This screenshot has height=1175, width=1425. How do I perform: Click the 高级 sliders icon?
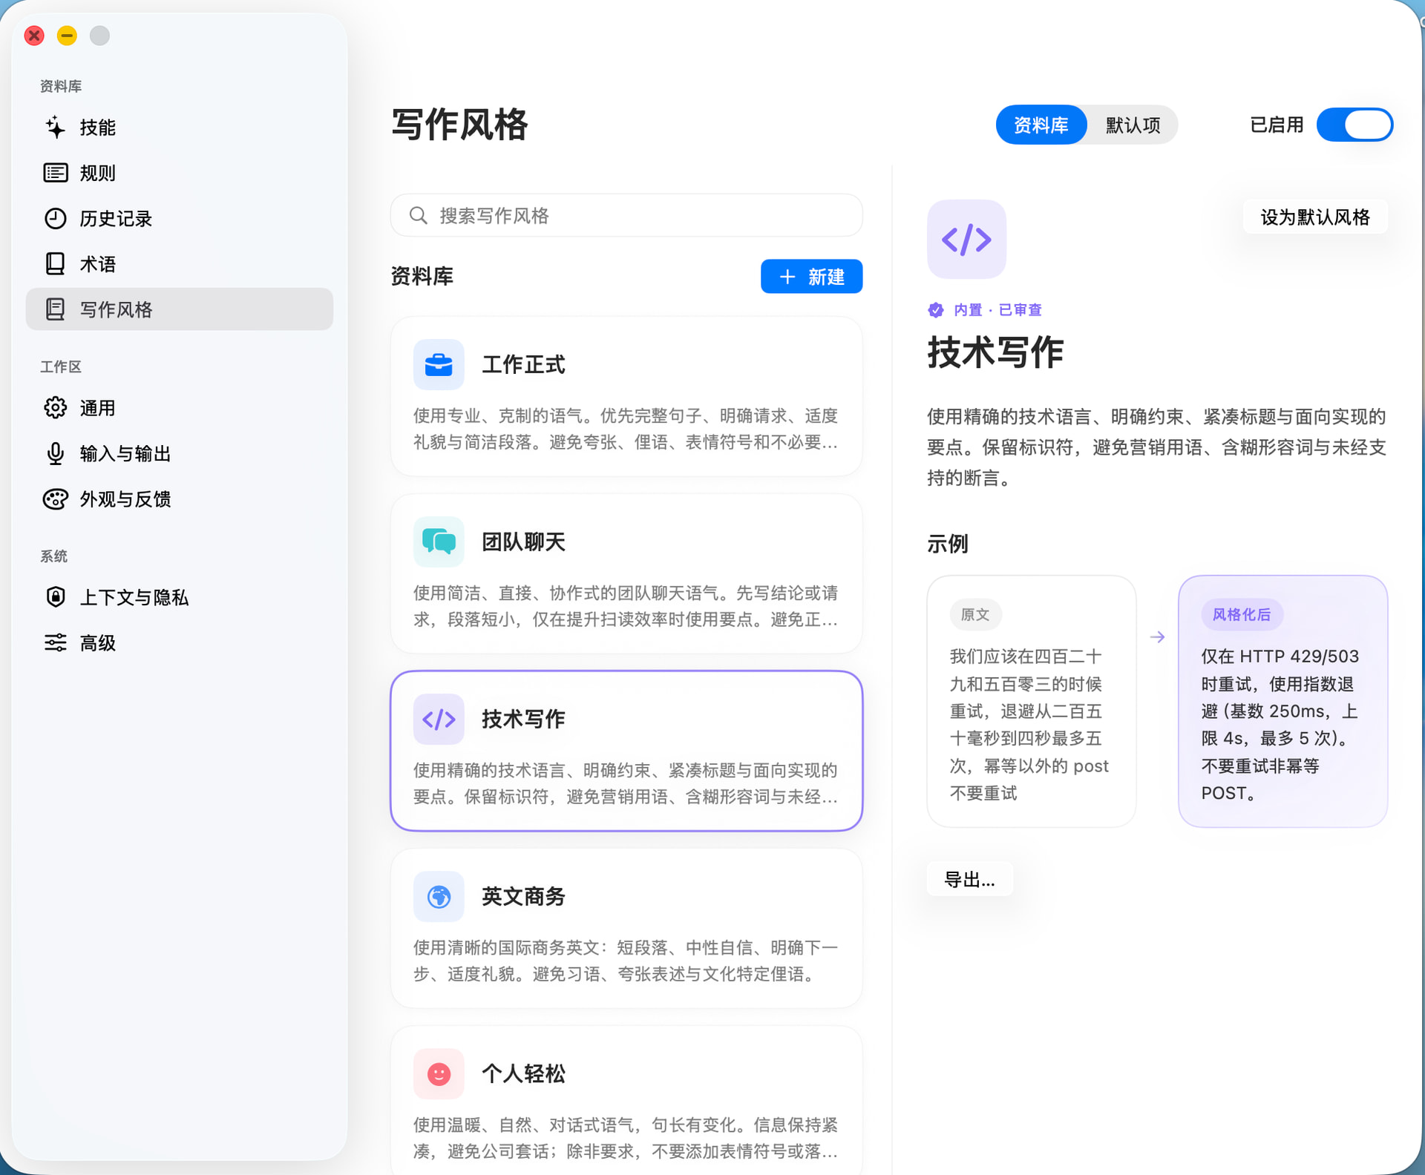point(55,642)
